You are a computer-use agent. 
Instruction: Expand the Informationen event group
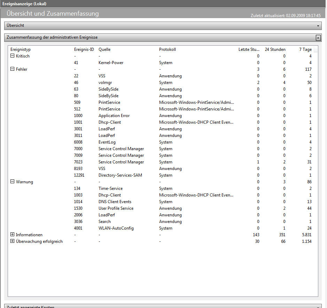(12, 234)
